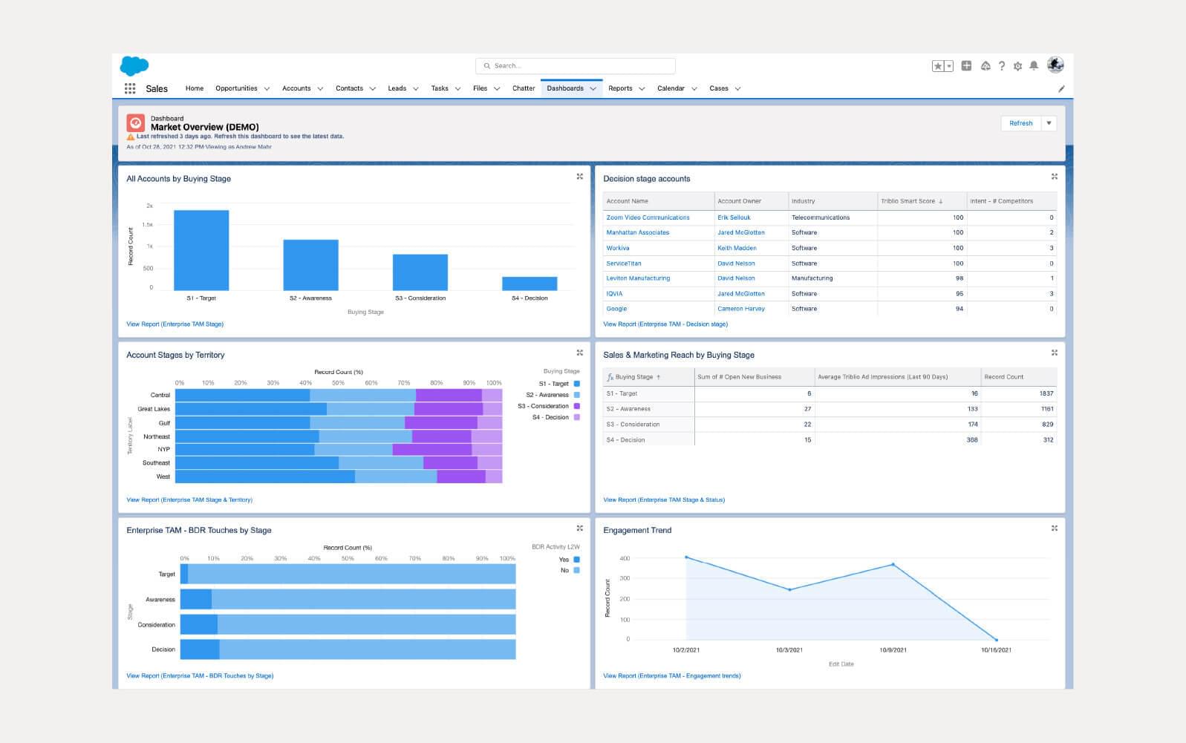Screen dimensions: 1186x743
Task: Click the pencil icon to edit navigation
Action: 1061,88
